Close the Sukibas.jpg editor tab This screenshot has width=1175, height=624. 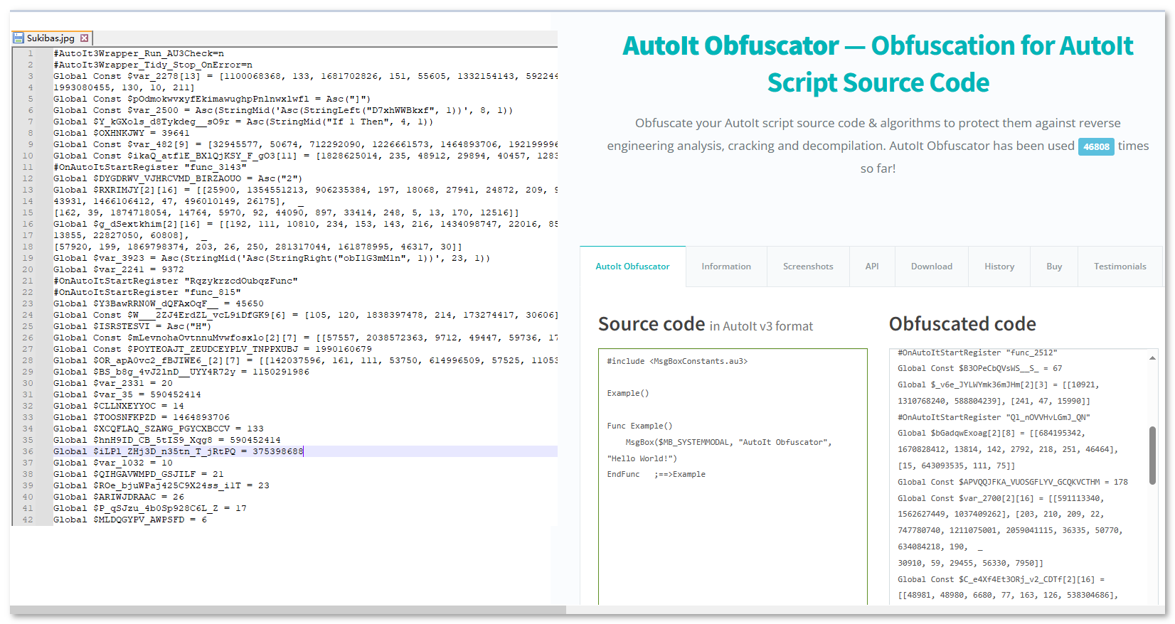tap(85, 38)
